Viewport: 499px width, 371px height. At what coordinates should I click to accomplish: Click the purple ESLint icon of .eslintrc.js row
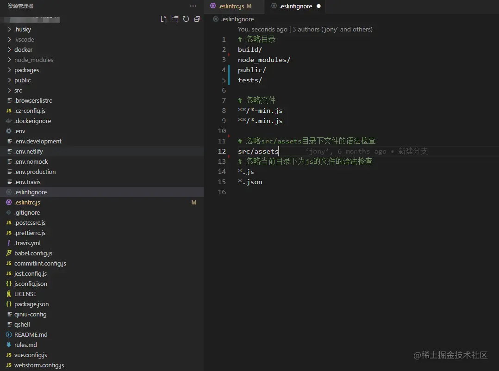(9, 202)
